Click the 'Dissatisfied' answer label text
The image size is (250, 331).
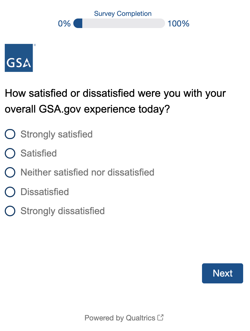point(45,192)
